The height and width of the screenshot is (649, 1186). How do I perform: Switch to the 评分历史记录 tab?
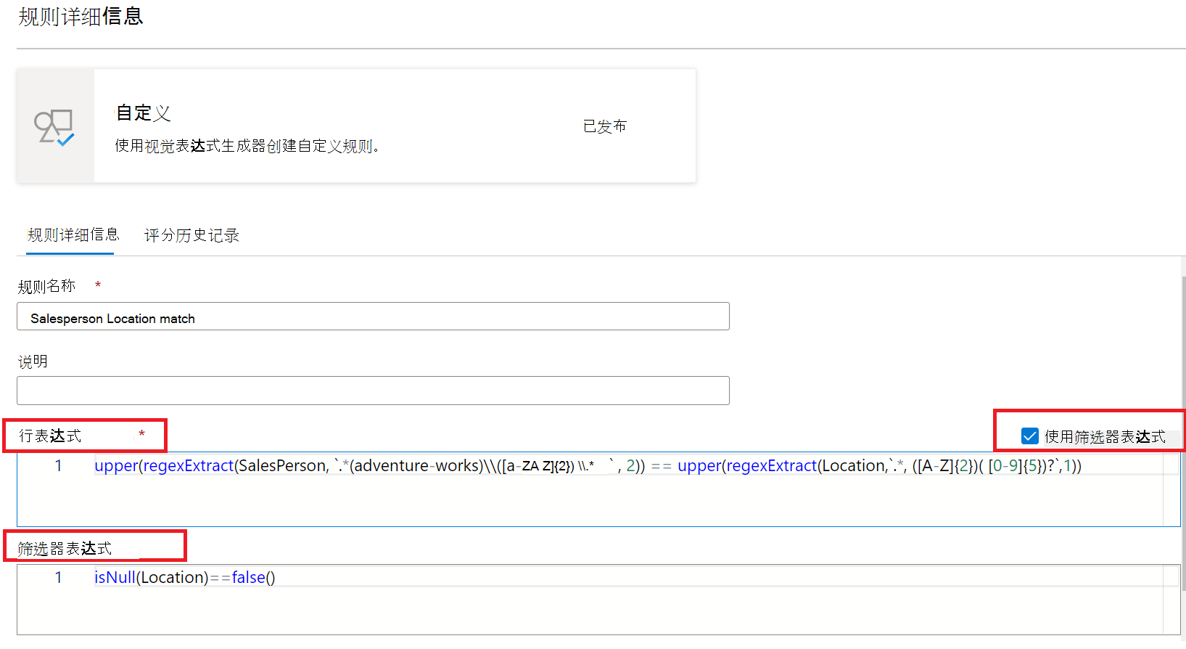pos(192,235)
